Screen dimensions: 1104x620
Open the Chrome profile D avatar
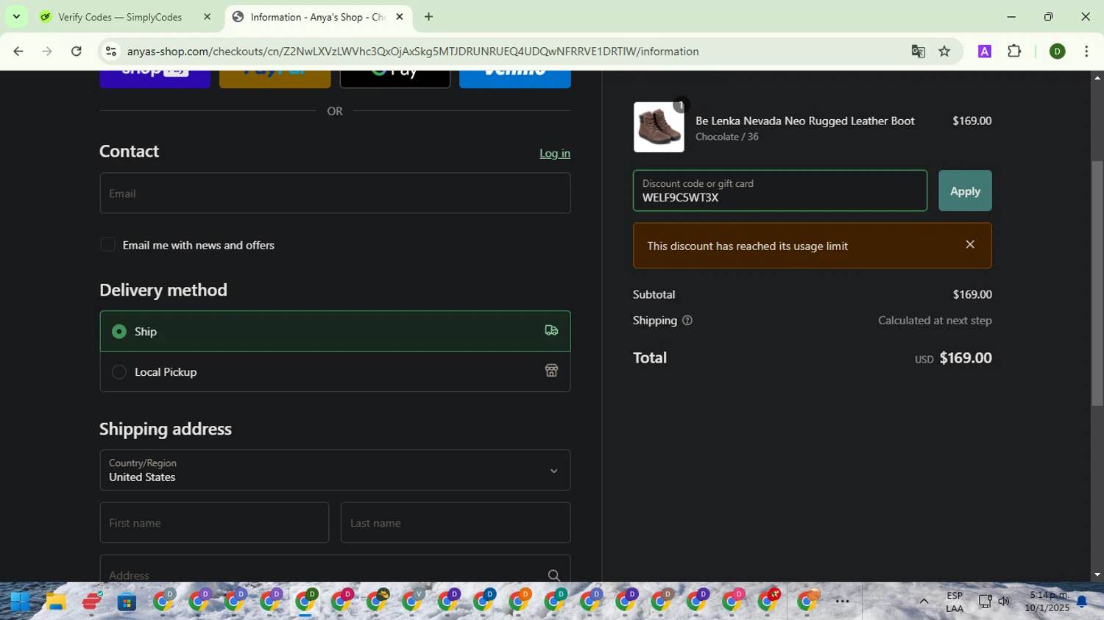1058,51
